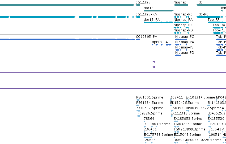Select the 78364 feature label
This screenshot has height=144, width=226.
(149, 119)
